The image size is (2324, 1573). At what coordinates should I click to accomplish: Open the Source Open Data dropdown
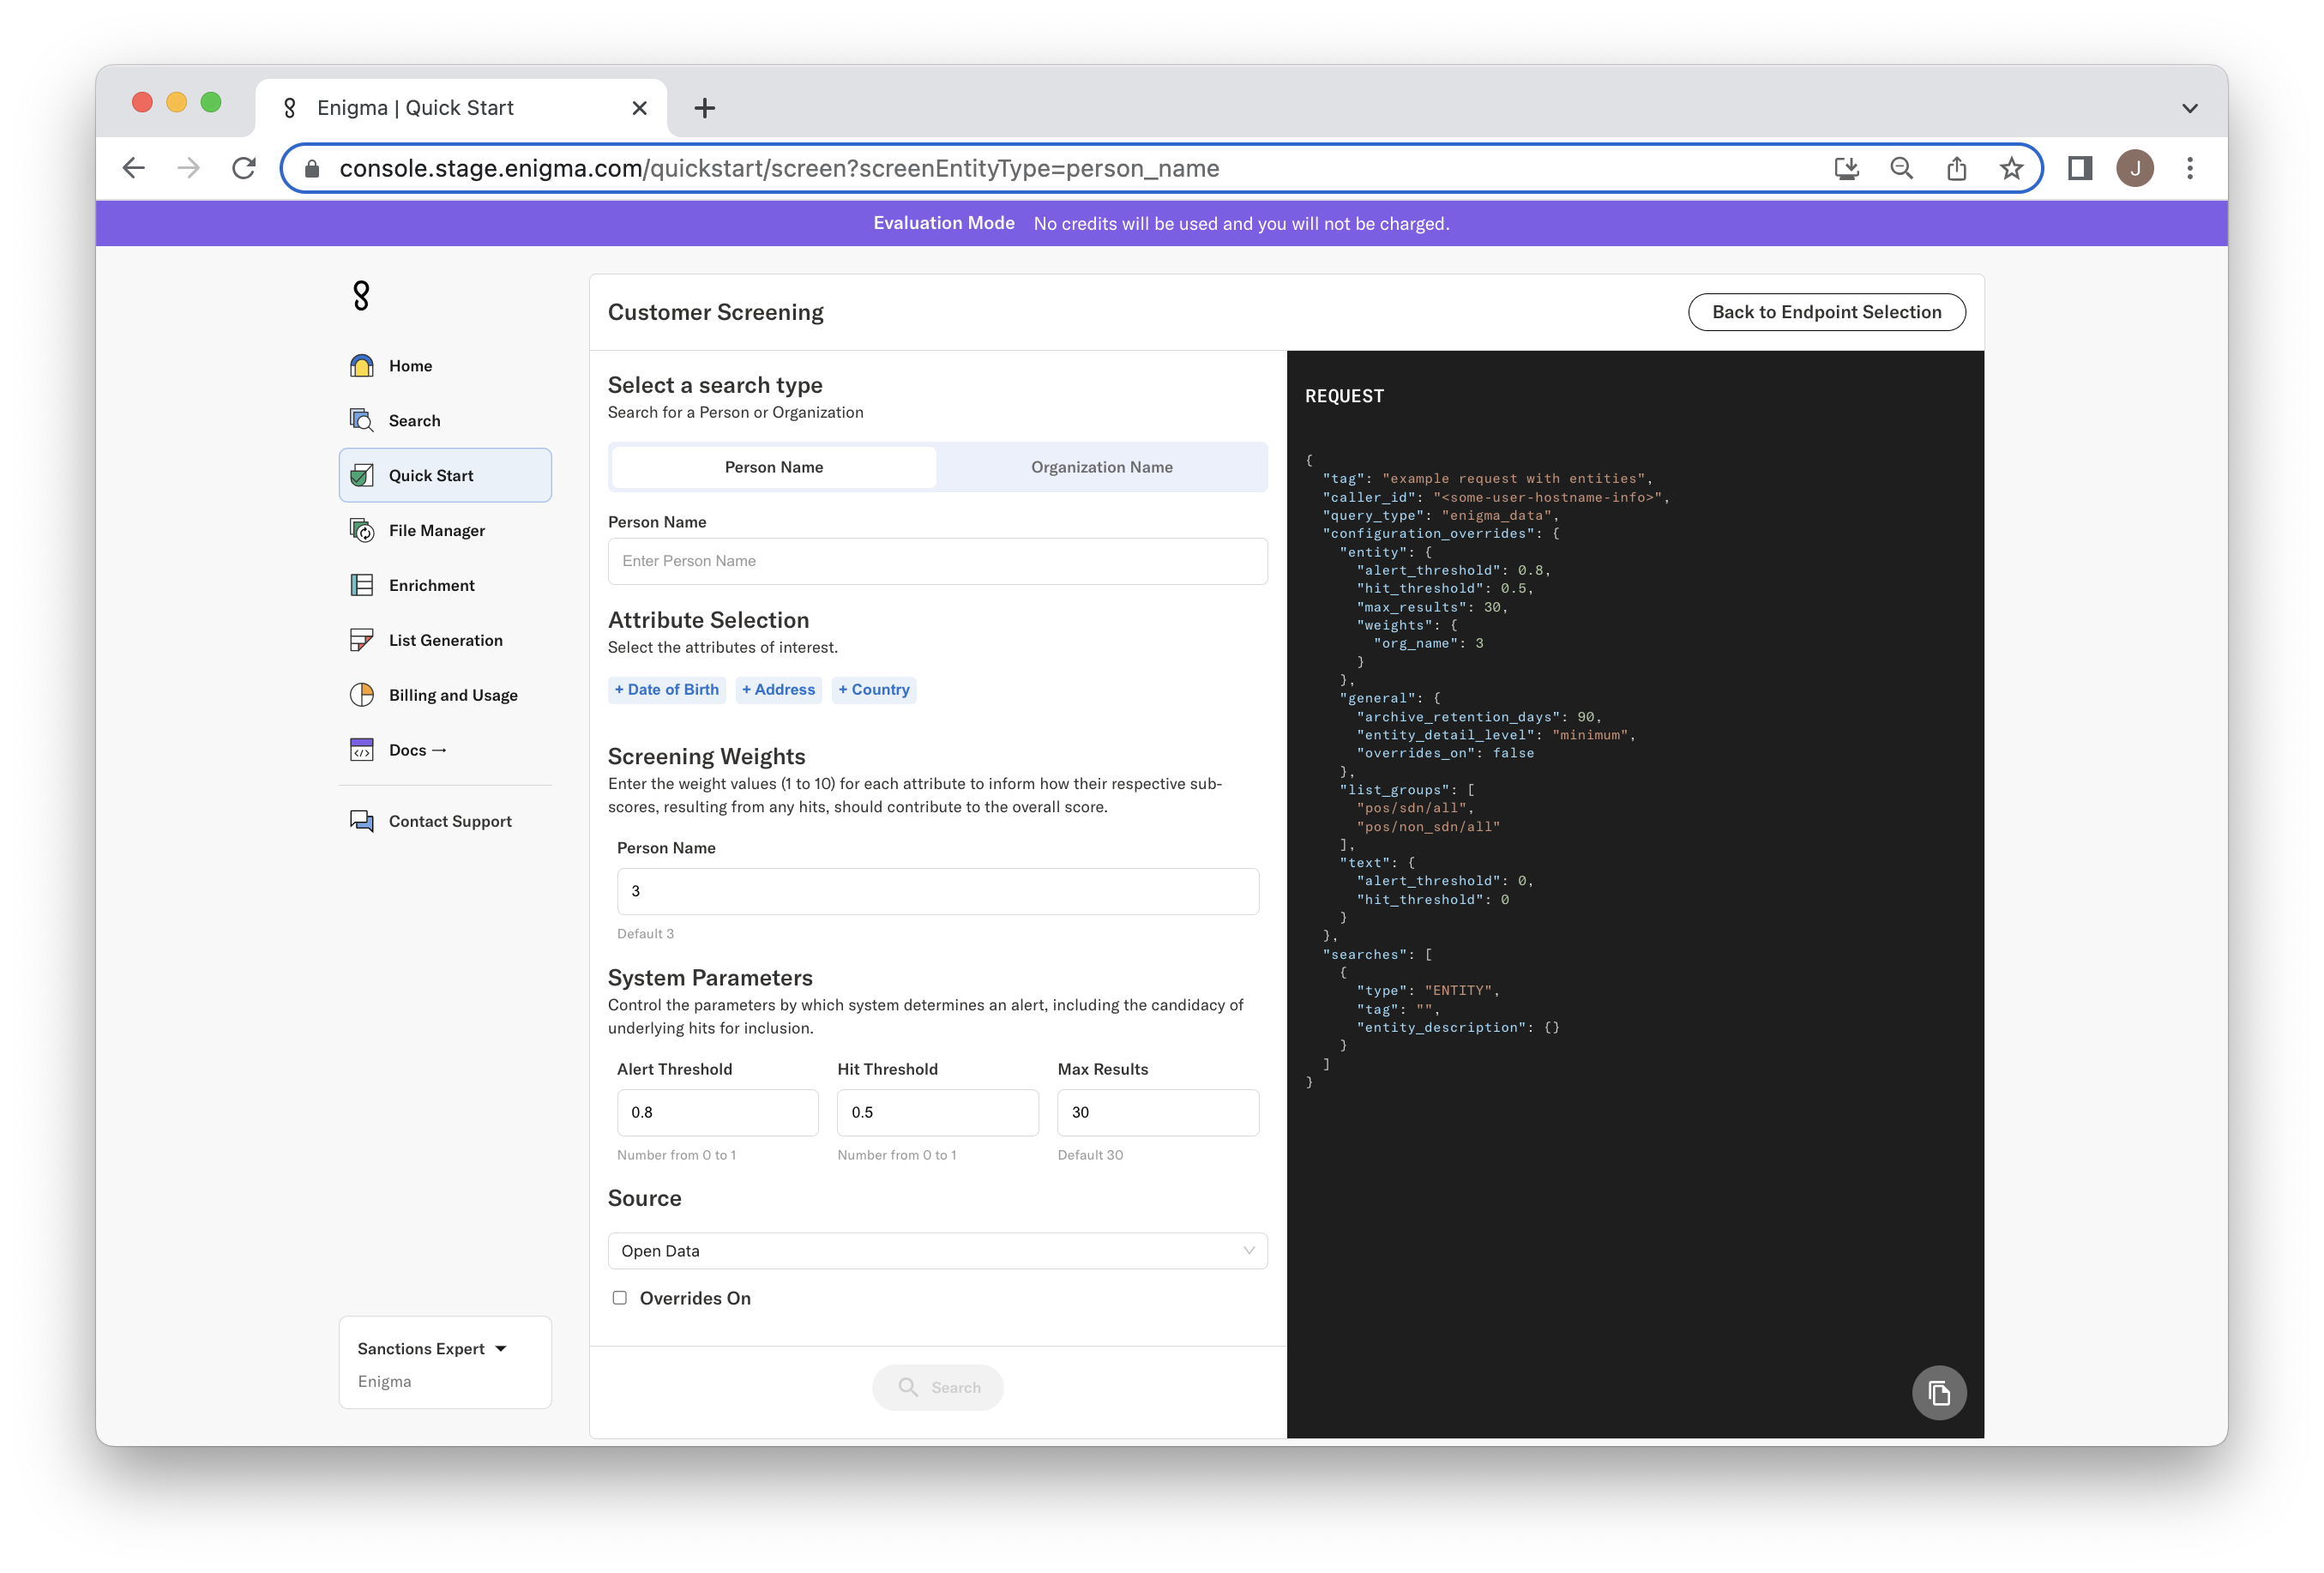[937, 1251]
